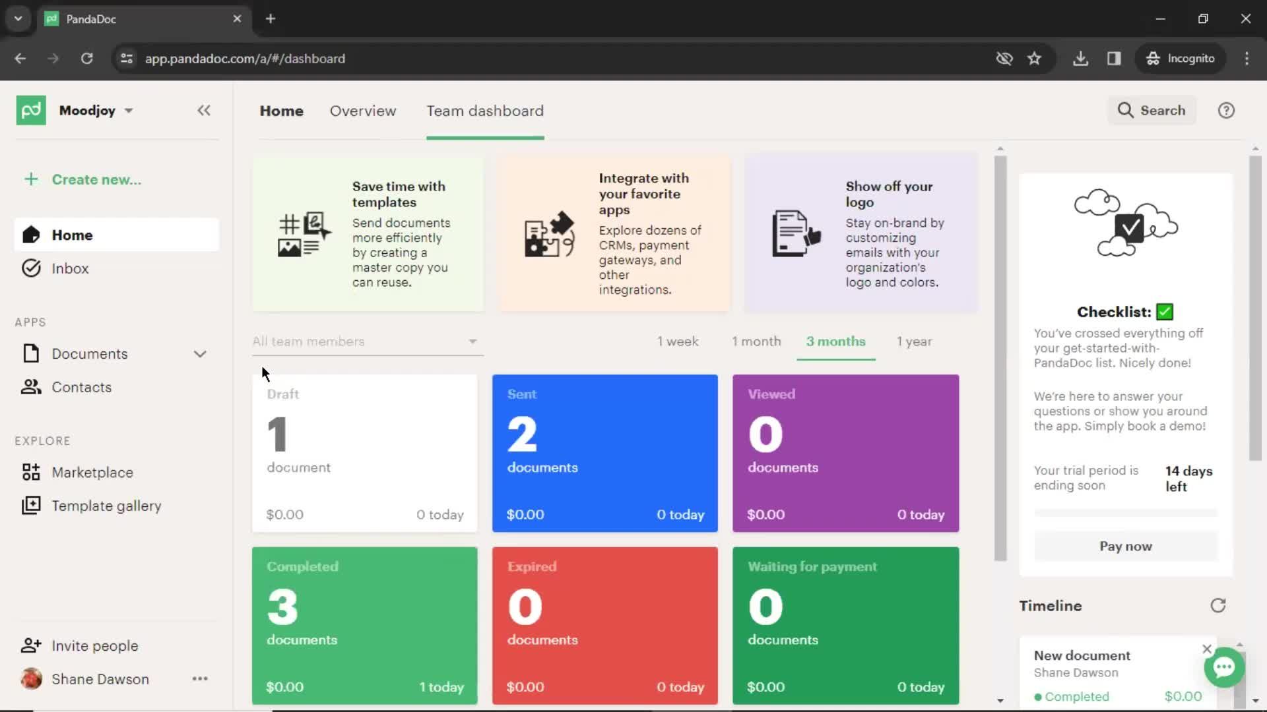Viewport: 1267px width, 712px height.
Task: Select the 3 months time range
Action: pos(835,341)
